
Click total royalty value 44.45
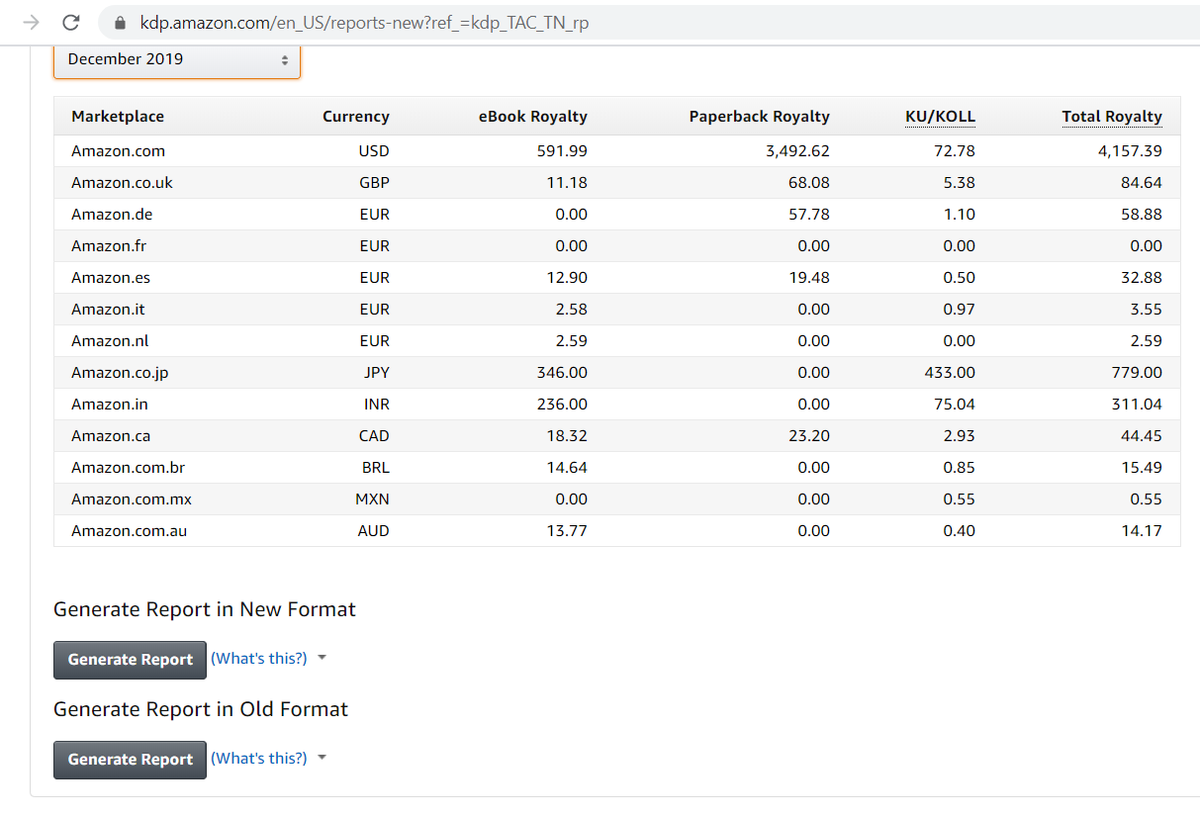(x=1142, y=436)
